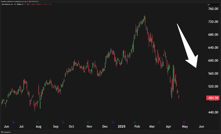Screen dimensions: 221x134
Task: Click the 680.00 price axis label
Action: click(x=213, y=35)
